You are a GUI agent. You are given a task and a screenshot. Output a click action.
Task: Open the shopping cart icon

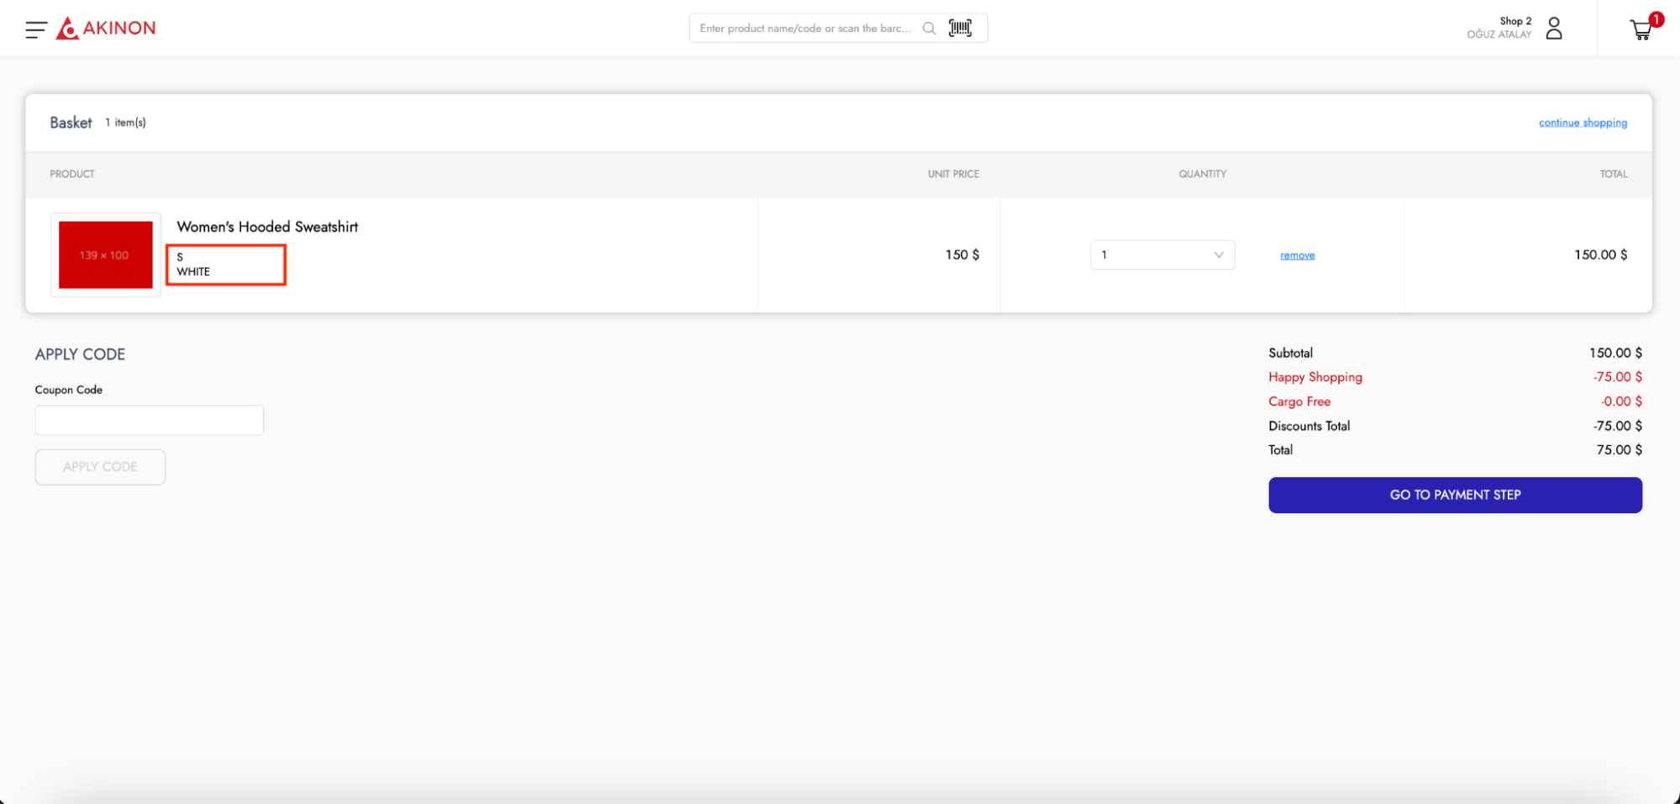pos(1640,31)
